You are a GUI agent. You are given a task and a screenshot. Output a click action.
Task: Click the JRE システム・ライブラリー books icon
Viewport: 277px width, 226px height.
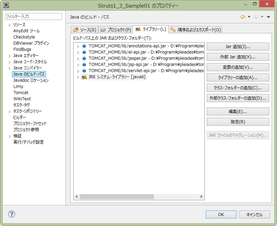[84, 77]
